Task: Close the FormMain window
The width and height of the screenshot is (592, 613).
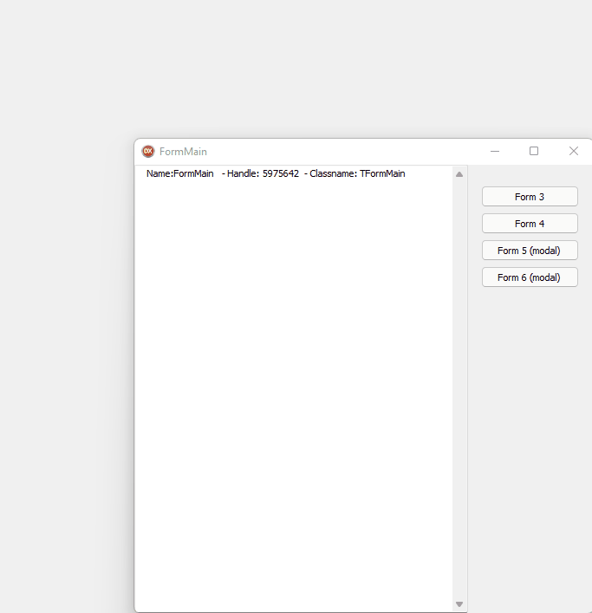Action: pos(573,151)
